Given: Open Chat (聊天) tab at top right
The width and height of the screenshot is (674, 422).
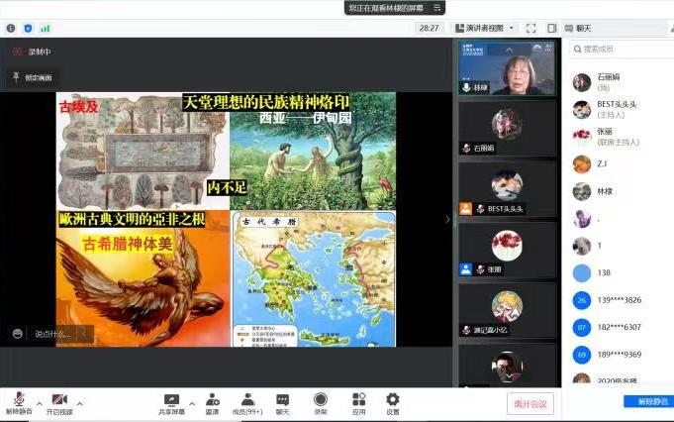Looking at the screenshot, I should (x=578, y=29).
